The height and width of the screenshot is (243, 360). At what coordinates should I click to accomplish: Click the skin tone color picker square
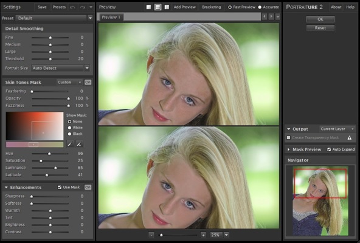tap(35, 126)
